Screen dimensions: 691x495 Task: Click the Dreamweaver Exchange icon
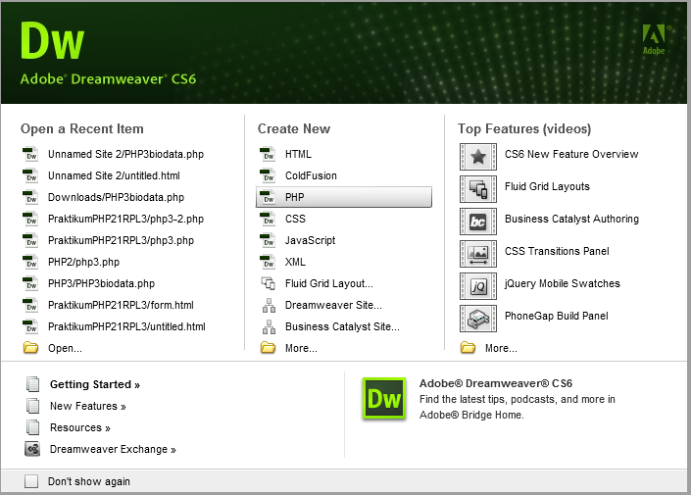coord(32,449)
